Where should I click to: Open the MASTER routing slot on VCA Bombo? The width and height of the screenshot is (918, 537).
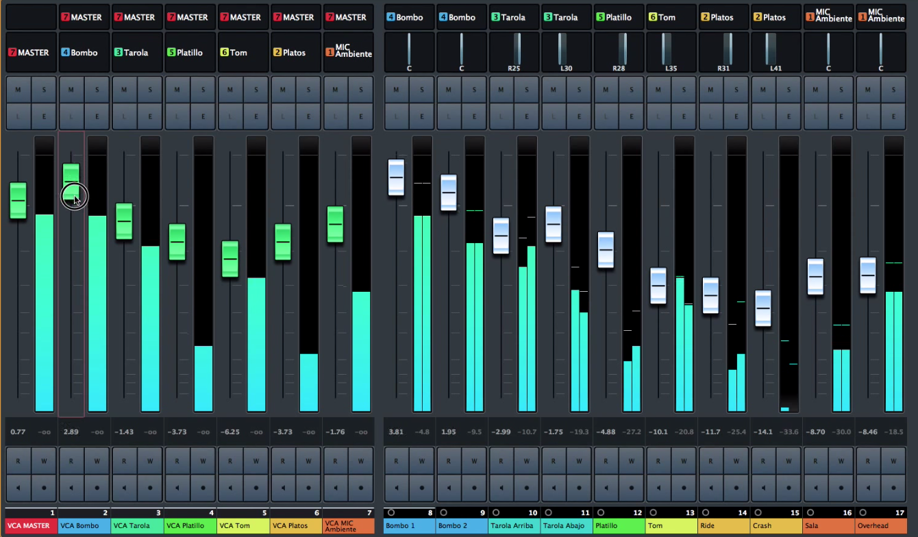pyautogui.click(x=84, y=17)
